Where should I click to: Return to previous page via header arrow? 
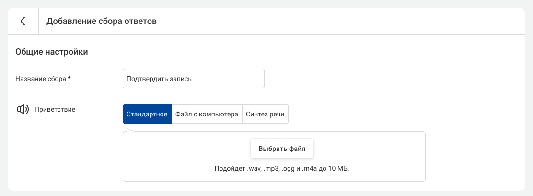pyautogui.click(x=23, y=21)
